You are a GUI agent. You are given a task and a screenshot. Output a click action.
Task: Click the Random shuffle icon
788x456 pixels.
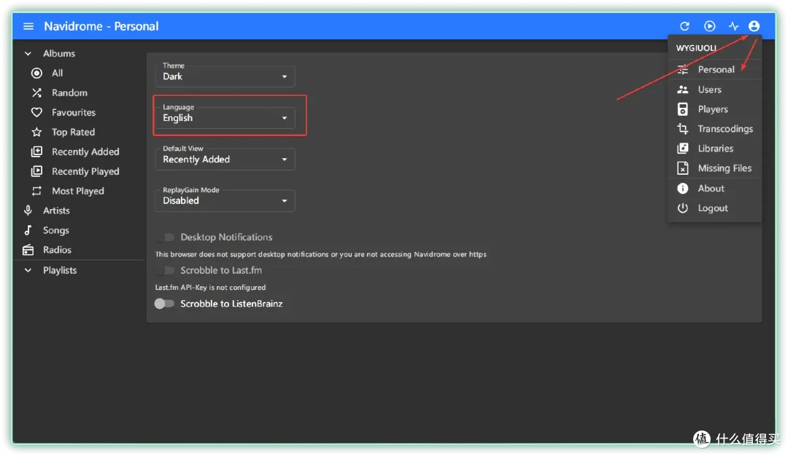coord(36,93)
